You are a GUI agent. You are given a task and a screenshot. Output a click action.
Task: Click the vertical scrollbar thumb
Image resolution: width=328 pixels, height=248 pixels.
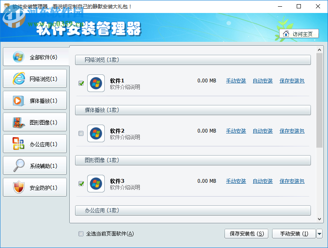click(x=319, y=100)
